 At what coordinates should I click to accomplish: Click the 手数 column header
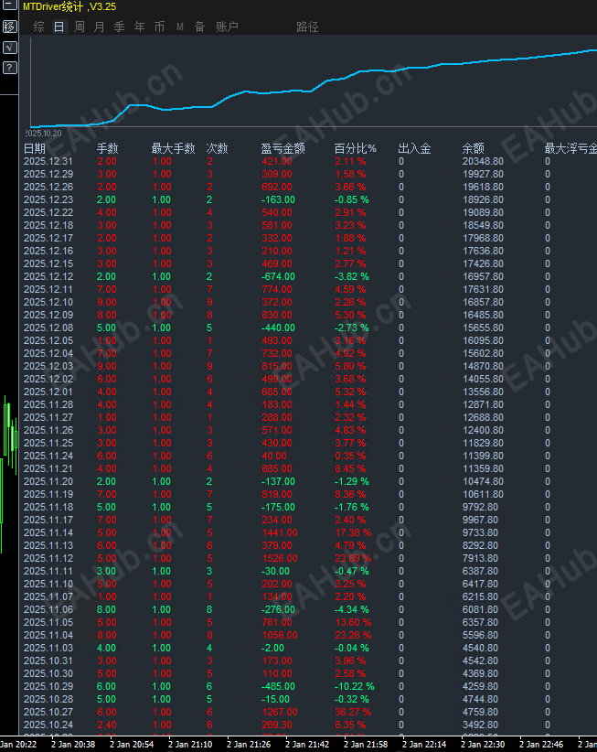(107, 149)
